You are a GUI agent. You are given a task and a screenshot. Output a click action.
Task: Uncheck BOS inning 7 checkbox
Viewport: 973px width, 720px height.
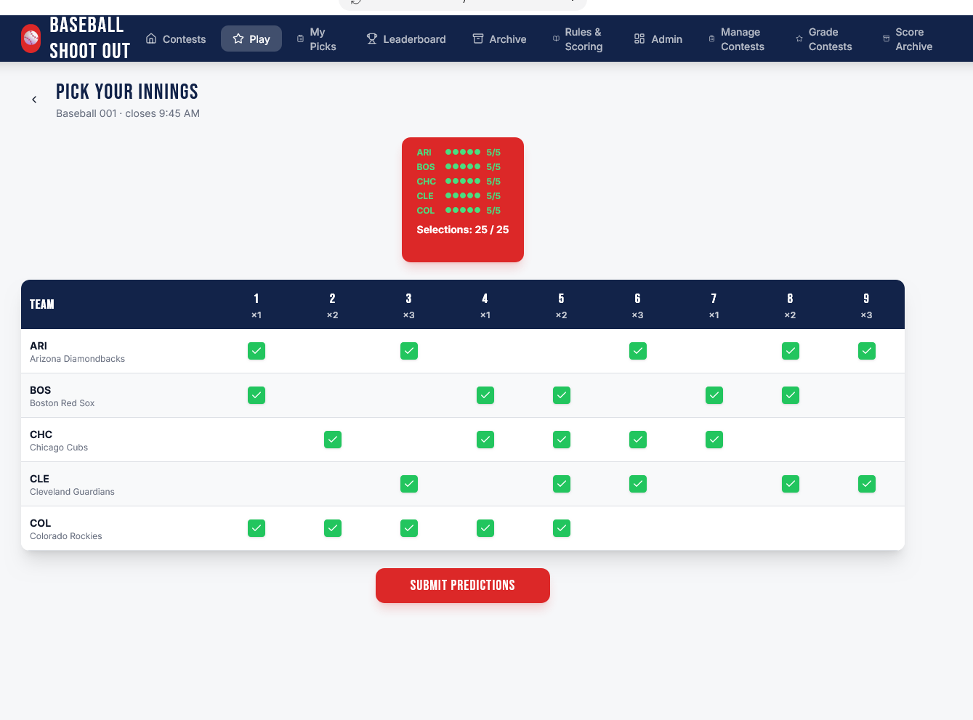tap(714, 395)
